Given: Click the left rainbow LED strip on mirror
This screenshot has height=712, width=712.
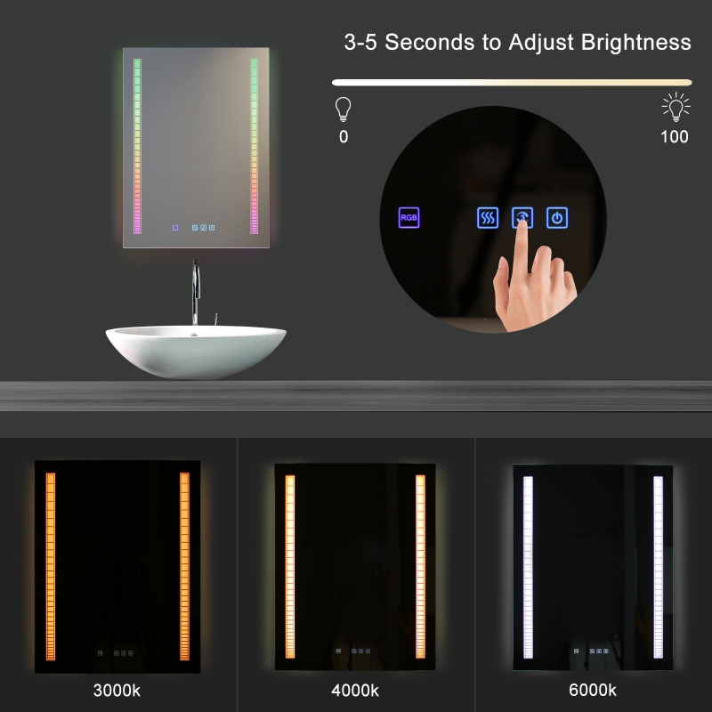Looking at the screenshot, I should [137, 146].
